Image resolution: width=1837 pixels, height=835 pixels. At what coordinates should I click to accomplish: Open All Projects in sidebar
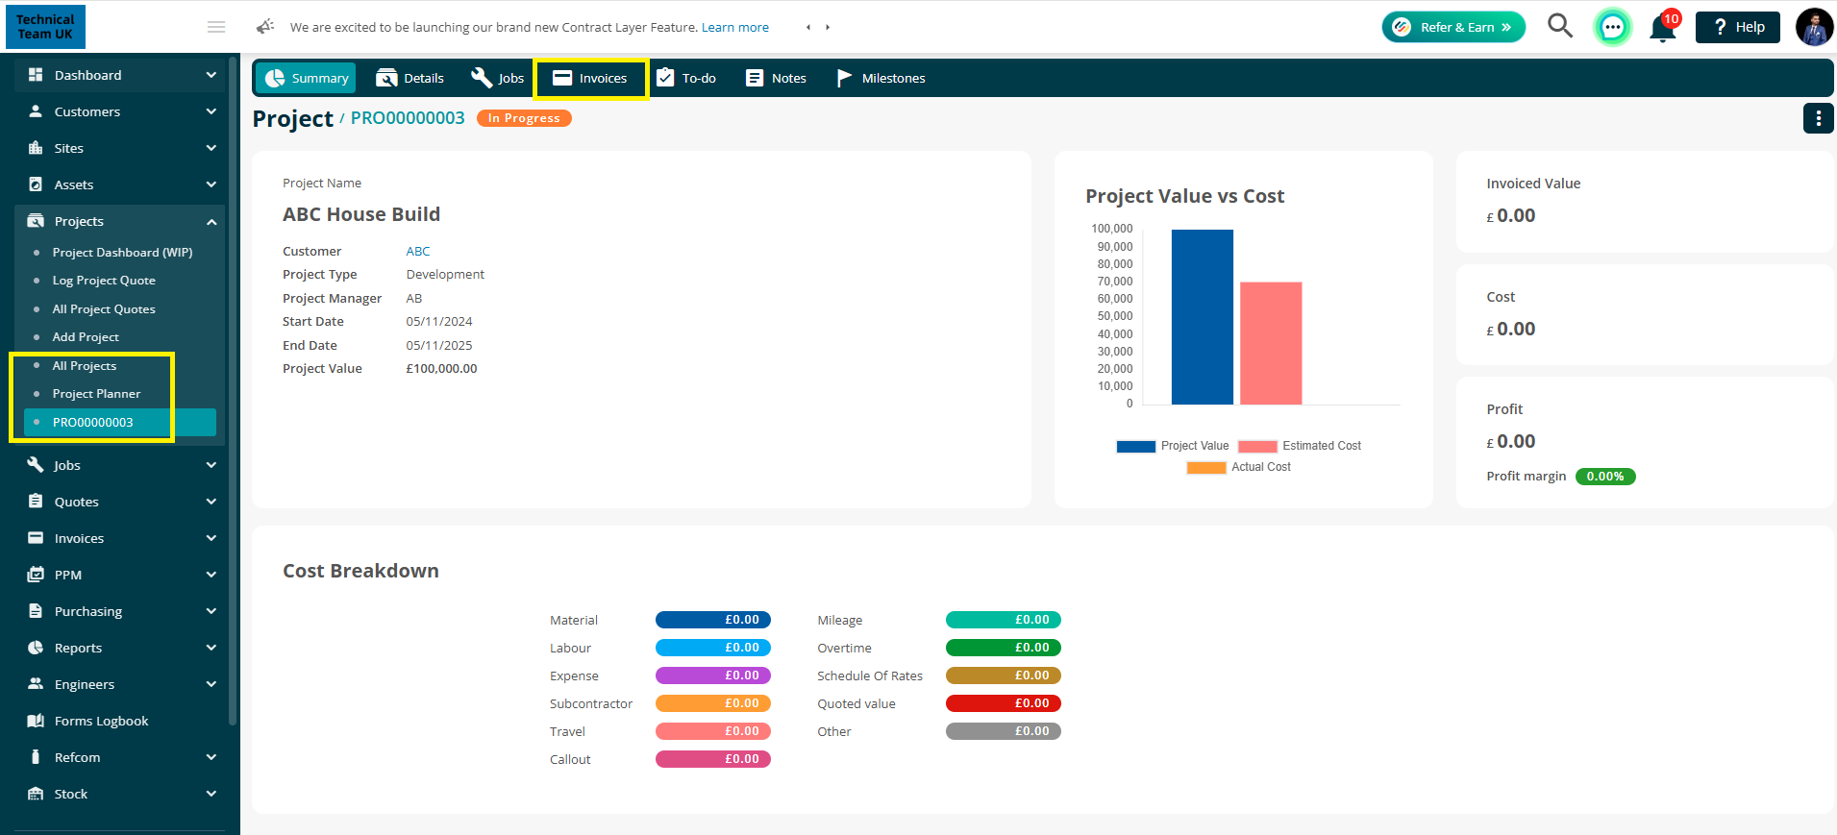85,365
